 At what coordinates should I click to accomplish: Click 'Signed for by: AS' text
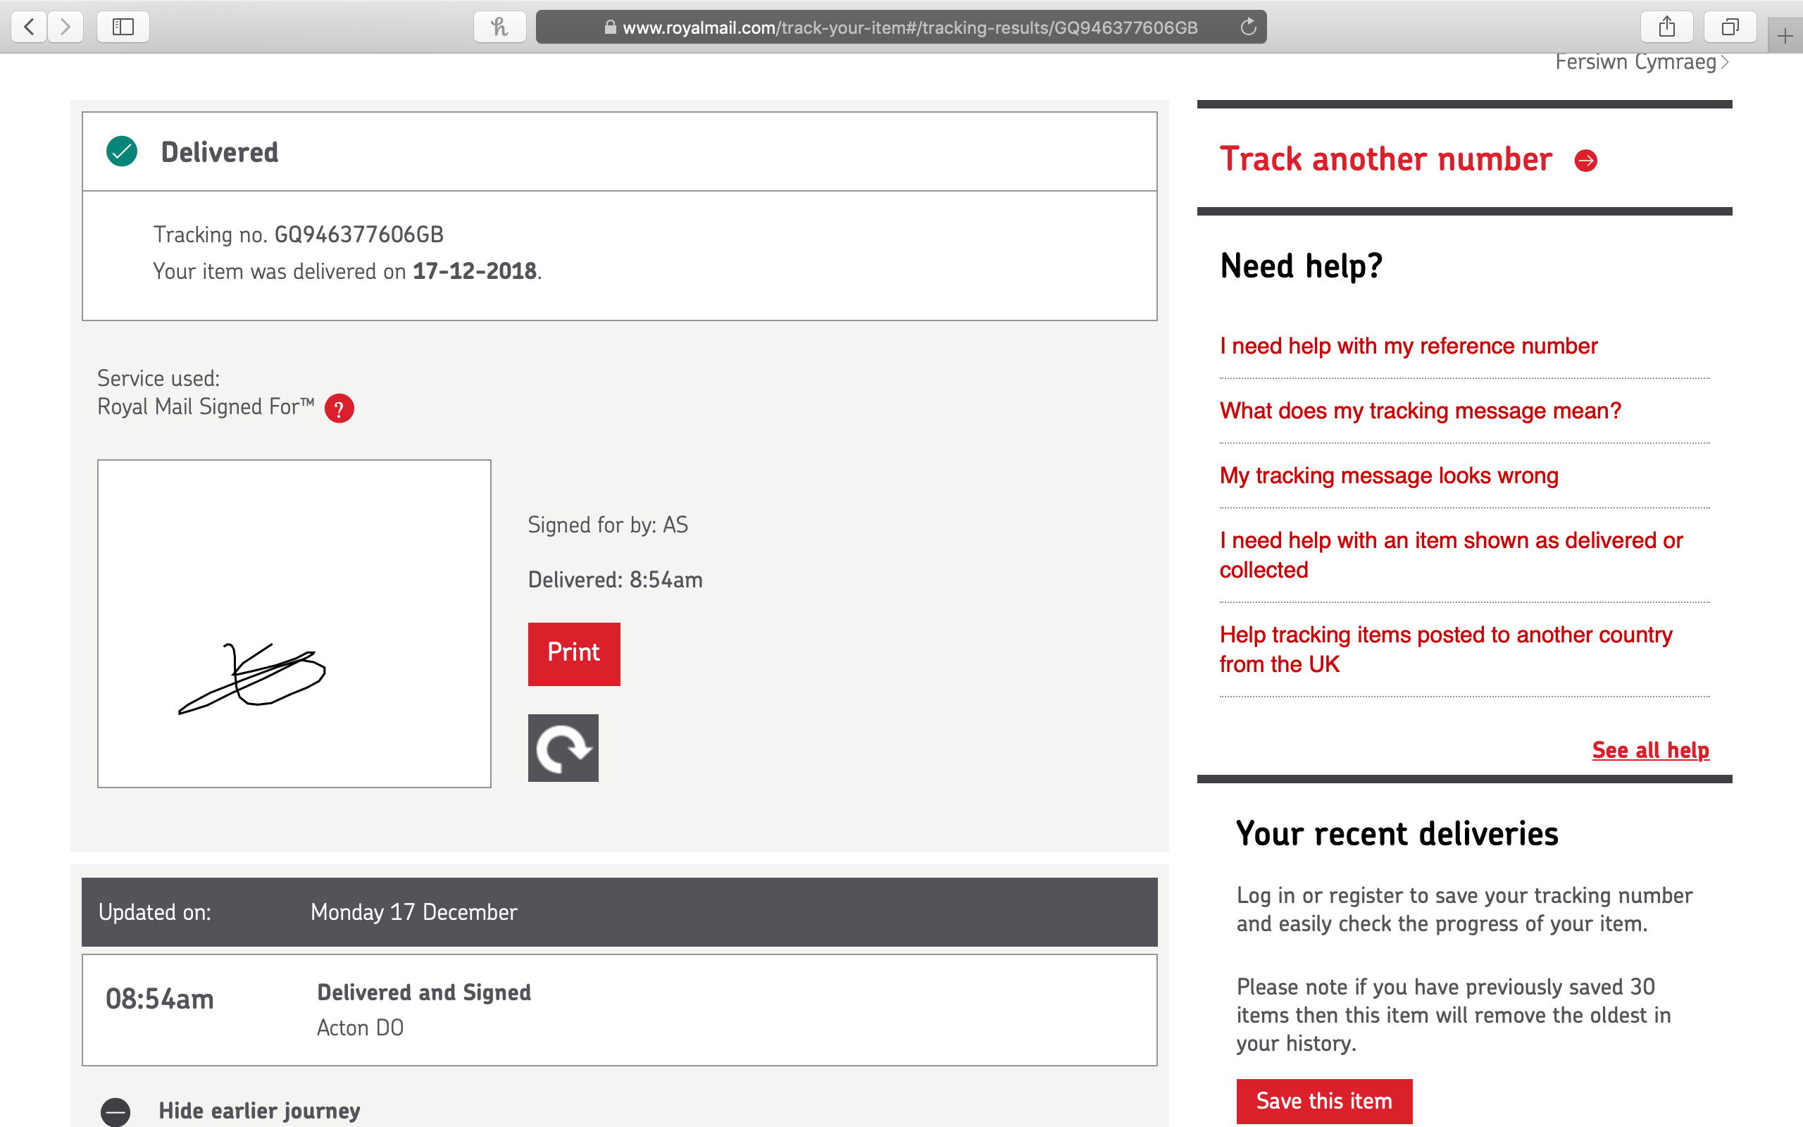pyautogui.click(x=608, y=525)
